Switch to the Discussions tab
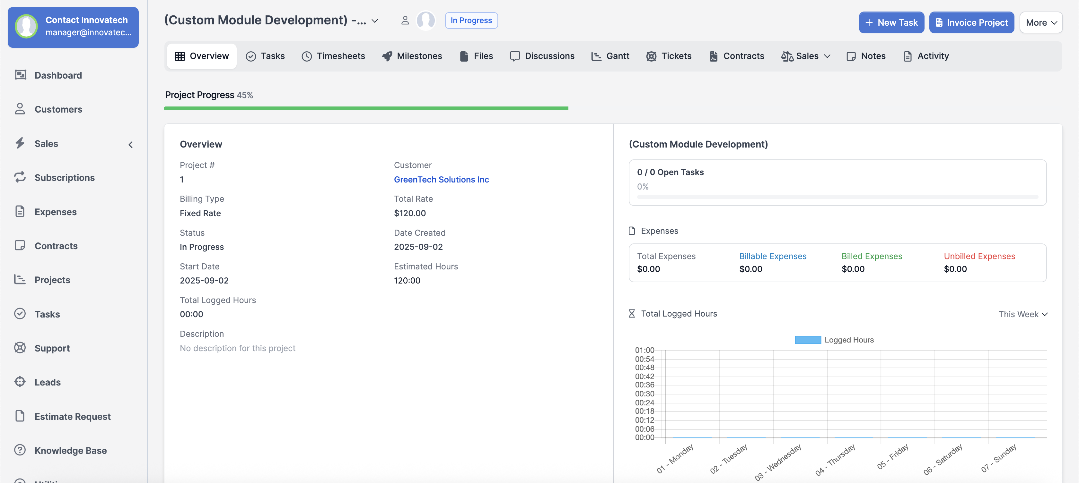The height and width of the screenshot is (483, 1079). coord(542,55)
